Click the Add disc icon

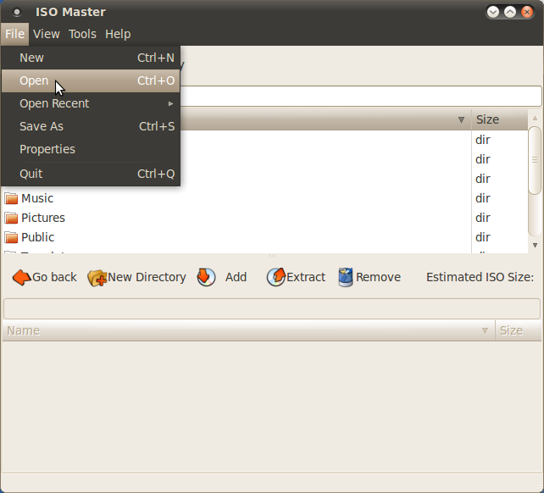pyautogui.click(x=206, y=277)
